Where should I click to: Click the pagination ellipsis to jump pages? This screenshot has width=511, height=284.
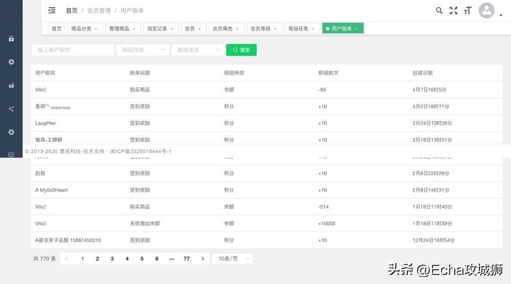point(172,259)
